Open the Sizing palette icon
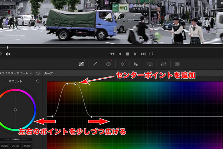The width and height of the screenshot is (223, 149). (x=163, y=64)
